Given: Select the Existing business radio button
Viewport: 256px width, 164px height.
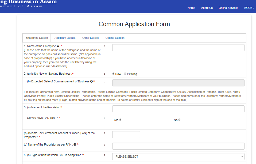Looking at the screenshot, I should [125, 74].
